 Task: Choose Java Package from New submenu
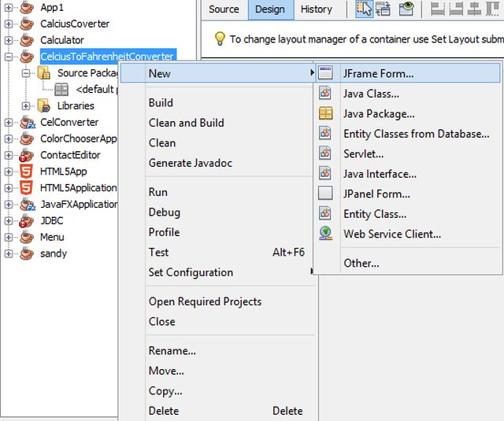[x=408, y=113]
